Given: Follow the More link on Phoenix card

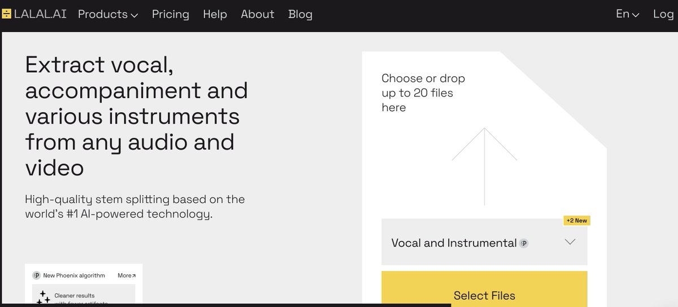Looking at the screenshot, I should coord(127,275).
